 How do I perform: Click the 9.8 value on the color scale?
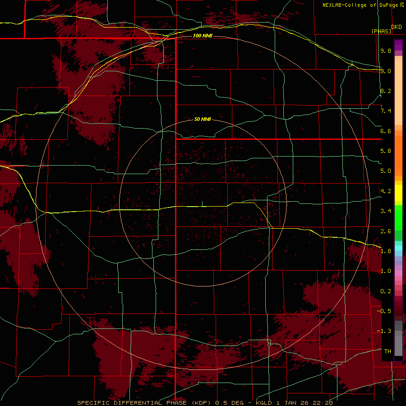click(x=386, y=51)
